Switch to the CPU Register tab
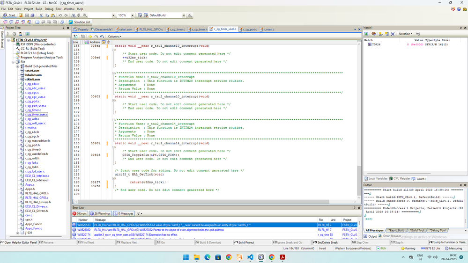The width and height of the screenshot is (468, 263). click(x=400, y=179)
